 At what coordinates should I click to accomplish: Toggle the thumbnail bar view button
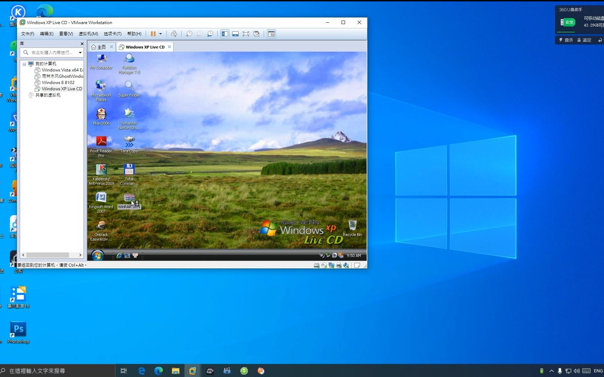[x=235, y=34]
